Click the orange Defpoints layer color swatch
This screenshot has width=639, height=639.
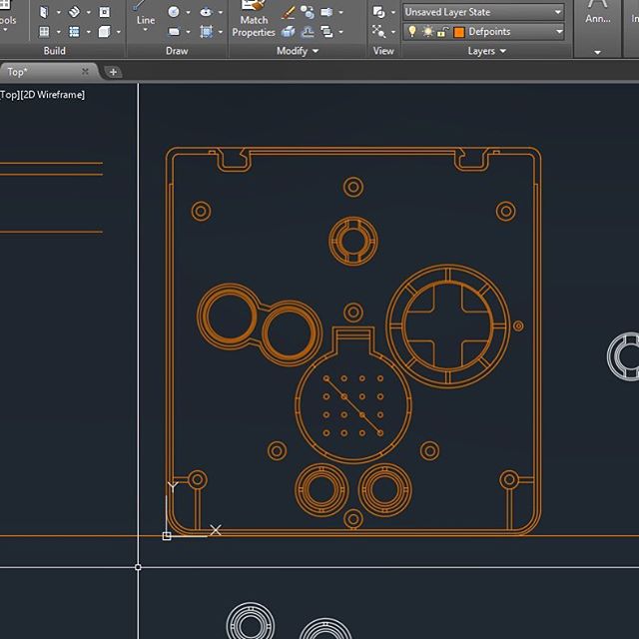tap(459, 32)
